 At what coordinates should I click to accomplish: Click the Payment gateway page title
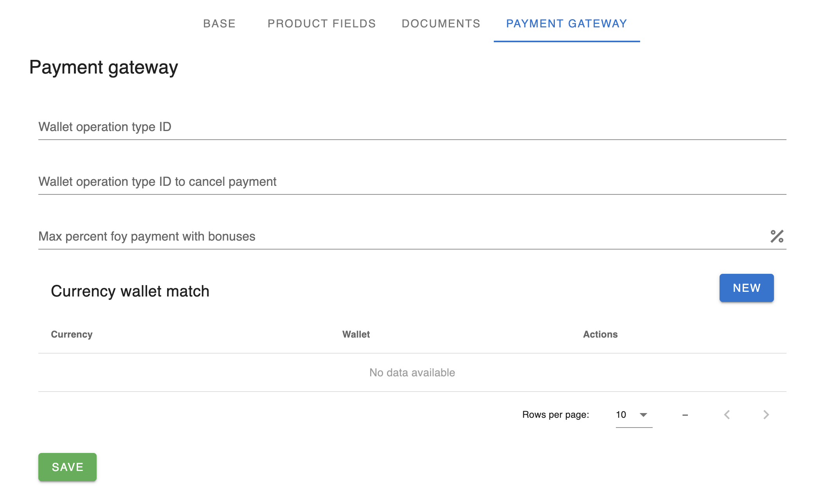104,67
